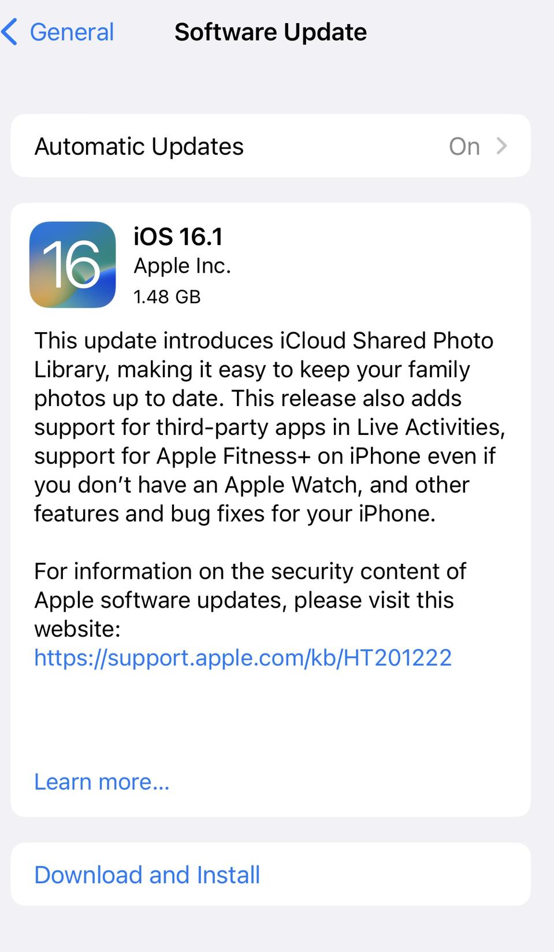Expand Automatic Updates via its right chevron
The height and width of the screenshot is (952, 554).
(501, 146)
